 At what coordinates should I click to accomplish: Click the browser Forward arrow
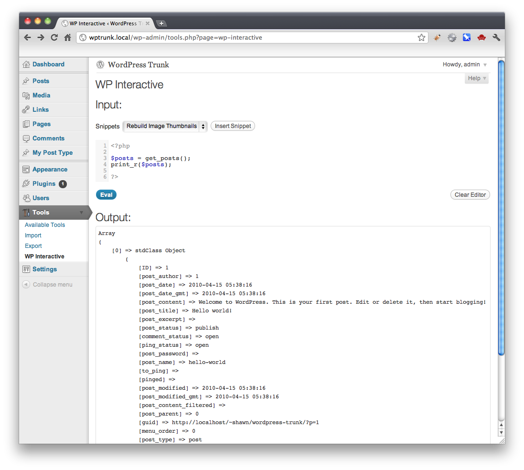click(41, 37)
